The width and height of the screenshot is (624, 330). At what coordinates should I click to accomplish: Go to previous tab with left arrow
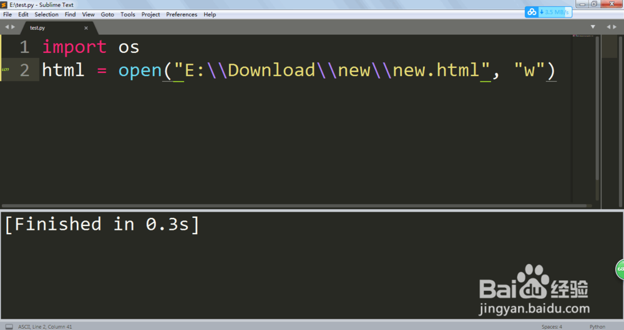7,27
